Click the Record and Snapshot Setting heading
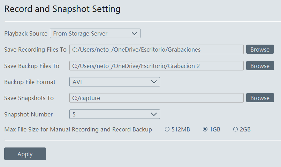The width and height of the screenshot is (281, 167). (x=62, y=9)
